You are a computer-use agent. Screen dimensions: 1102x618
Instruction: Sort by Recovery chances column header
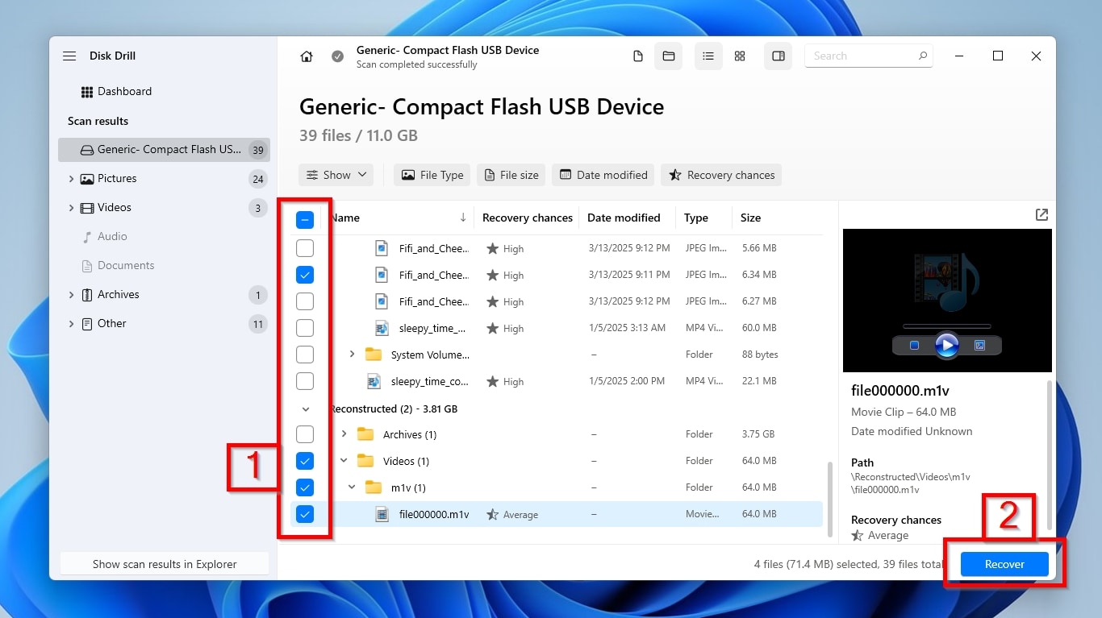(527, 218)
